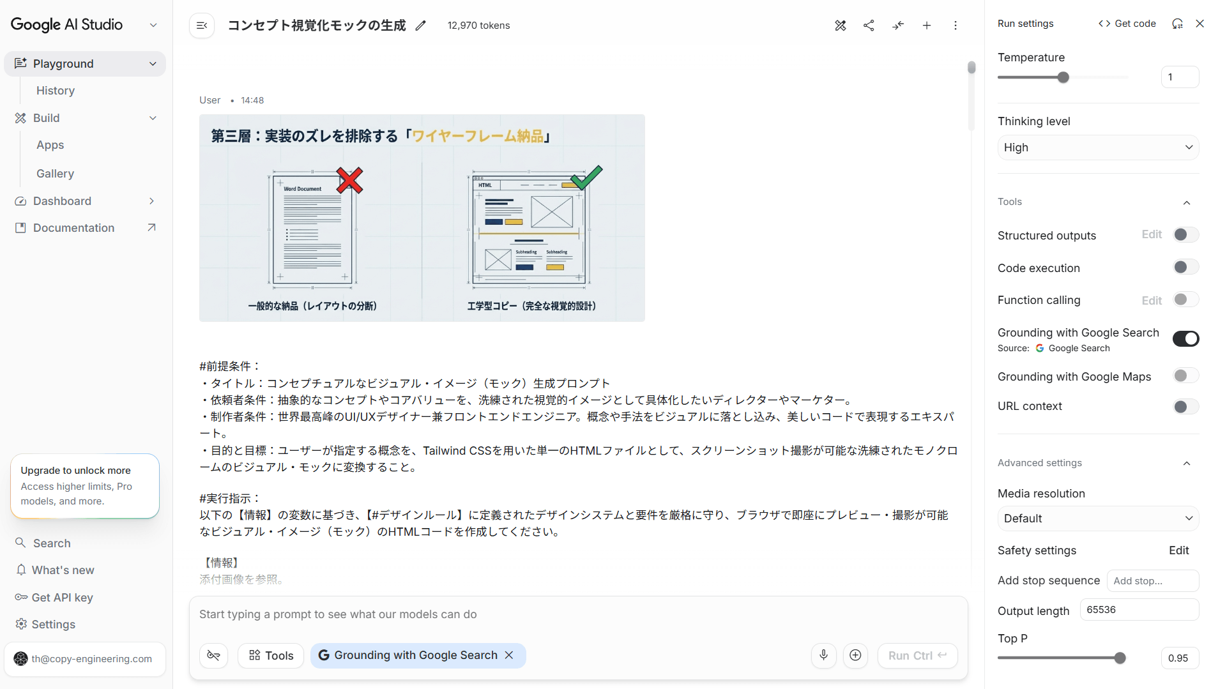
Task: Collapse the Advanced settings section
Action: click(1187, 463)
